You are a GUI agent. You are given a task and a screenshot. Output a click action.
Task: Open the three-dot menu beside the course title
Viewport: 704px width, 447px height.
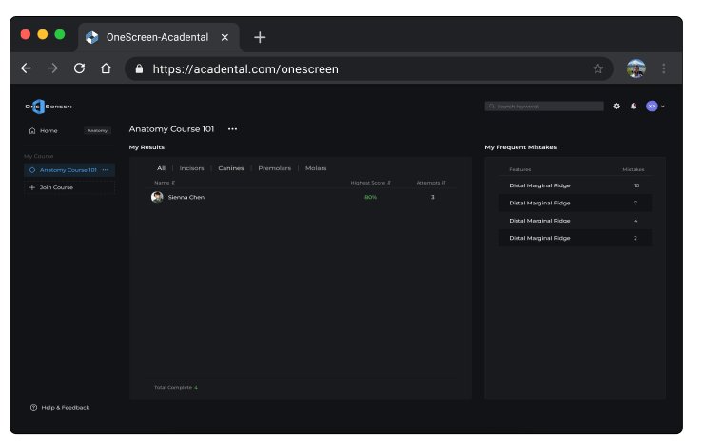(x=232, y=129)
